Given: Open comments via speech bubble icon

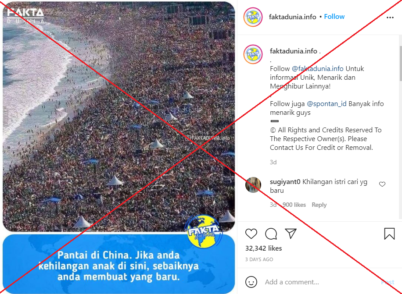Looking at the screenshot, I should point(271,234).
